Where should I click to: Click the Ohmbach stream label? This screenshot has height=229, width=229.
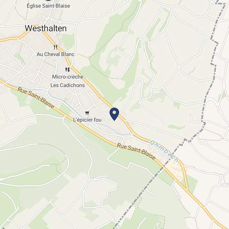(164, 151)
